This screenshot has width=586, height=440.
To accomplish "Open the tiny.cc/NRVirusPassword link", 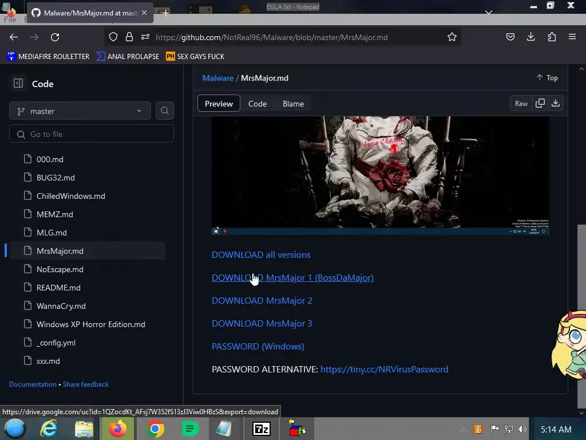I will [x=384, y=370].
